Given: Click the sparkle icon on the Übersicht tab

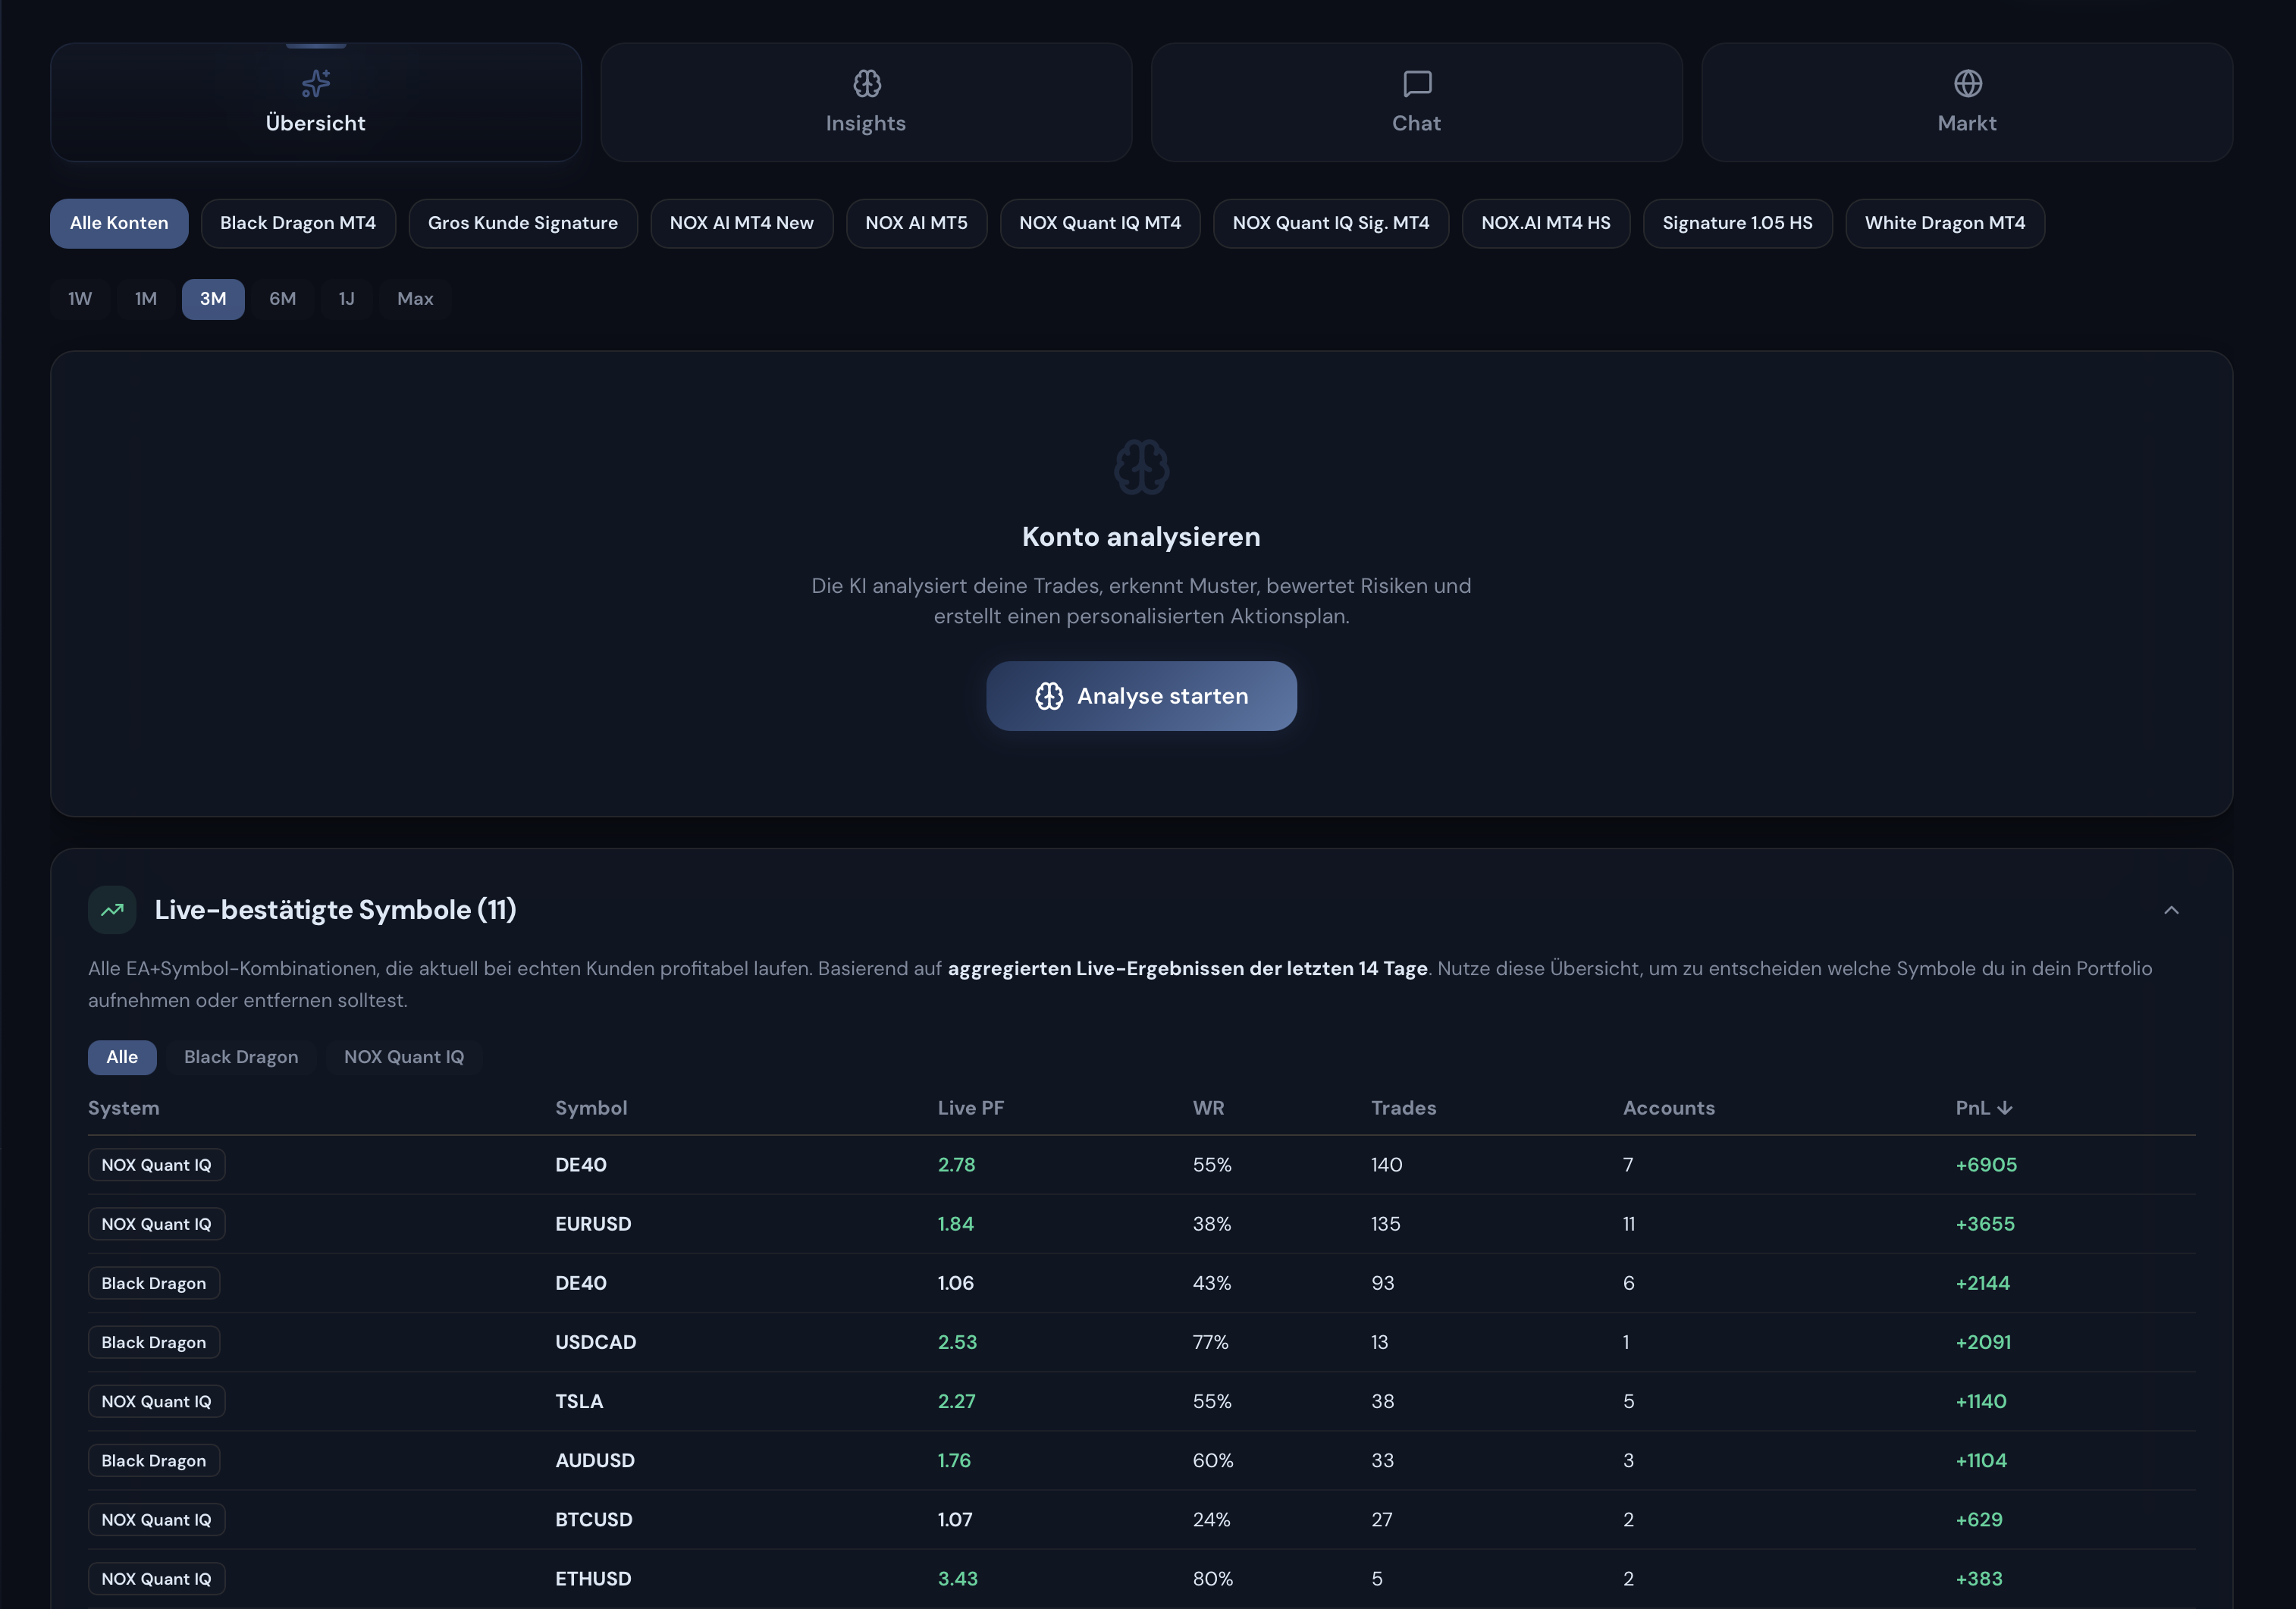Looking at the screenshot, I should click(x=315, y=84).
